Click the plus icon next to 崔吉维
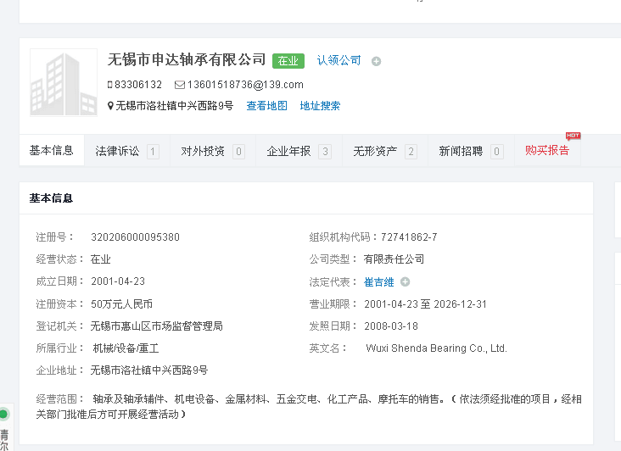The image size is (621, 451). pyautogui.click(x=405, y=282)
